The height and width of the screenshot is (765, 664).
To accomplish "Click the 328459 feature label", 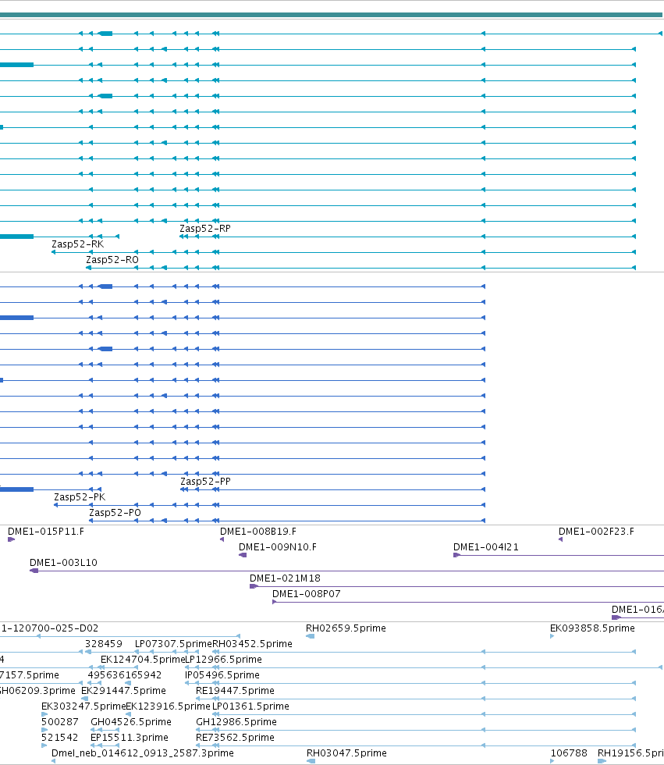I will [103, 643].
